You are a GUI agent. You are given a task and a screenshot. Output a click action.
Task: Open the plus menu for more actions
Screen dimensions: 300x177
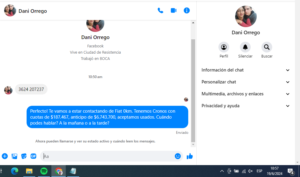pos(5,156)
